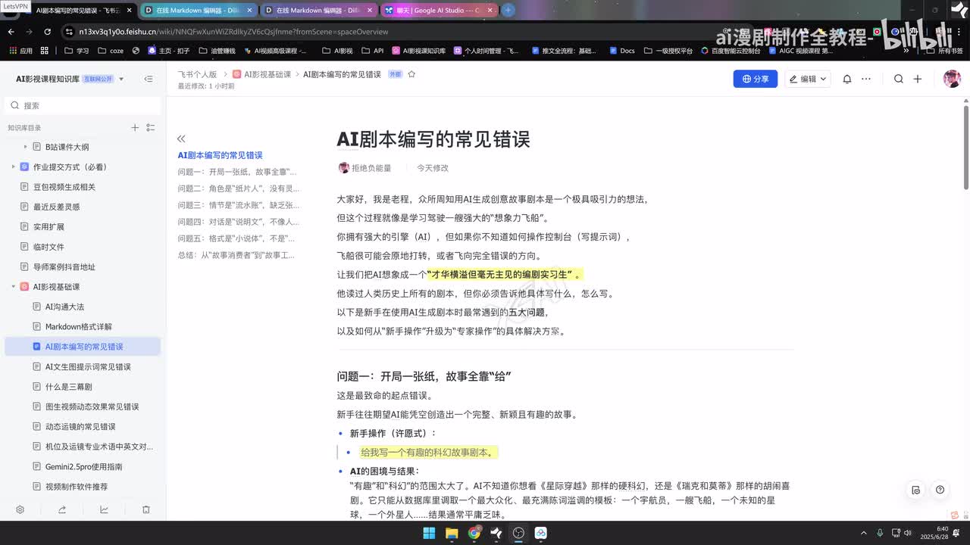Open the sidebar trash bin
The height and width of the screenshot is (545, 970).
pos(146,510)
